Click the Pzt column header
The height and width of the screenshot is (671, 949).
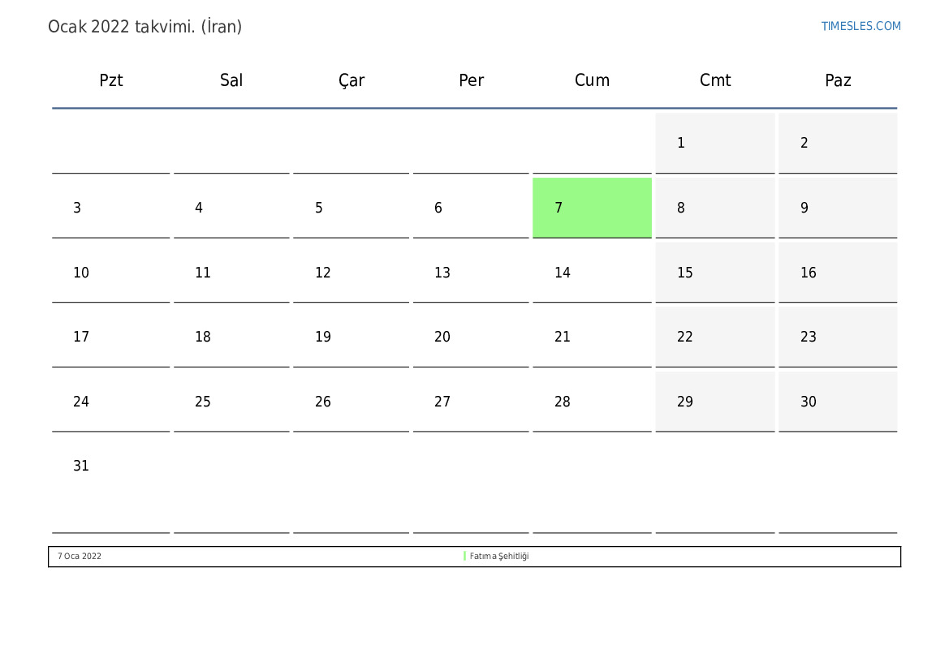pyautogui.click(x=111, y=80)
